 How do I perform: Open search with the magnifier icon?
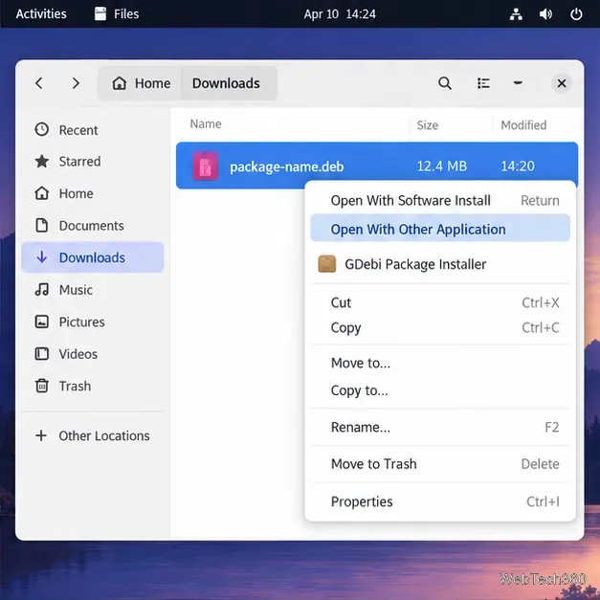coord(445,83)
